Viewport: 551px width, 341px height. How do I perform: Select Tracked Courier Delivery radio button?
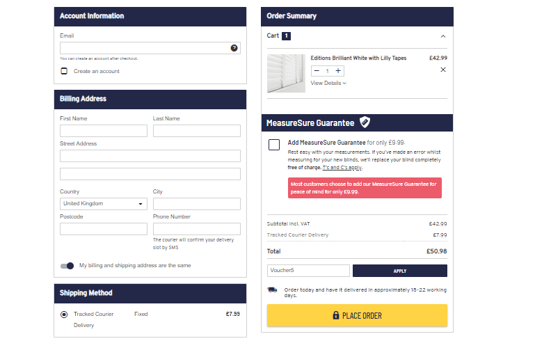coord(64,315)
